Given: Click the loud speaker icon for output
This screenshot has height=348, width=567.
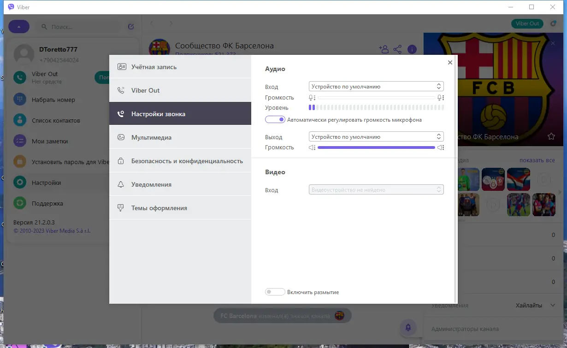Looking at the screenshot, I should (x=441, y=147).
